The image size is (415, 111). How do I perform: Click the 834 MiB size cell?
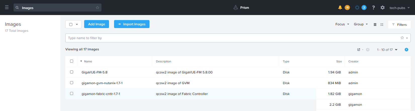click(x=334, y=83)
